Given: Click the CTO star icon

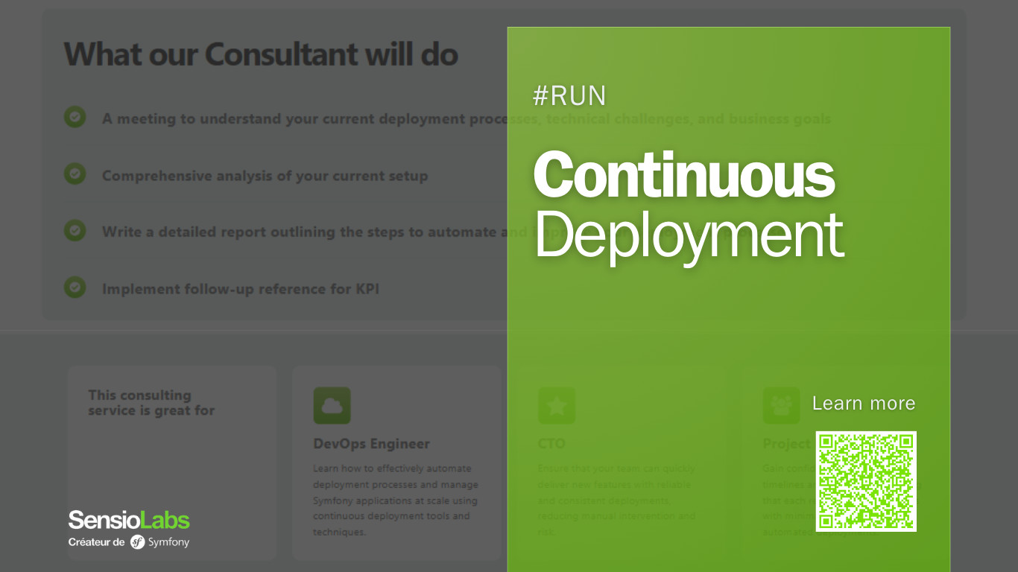Looking at the screenshot, I should [557, 406].
